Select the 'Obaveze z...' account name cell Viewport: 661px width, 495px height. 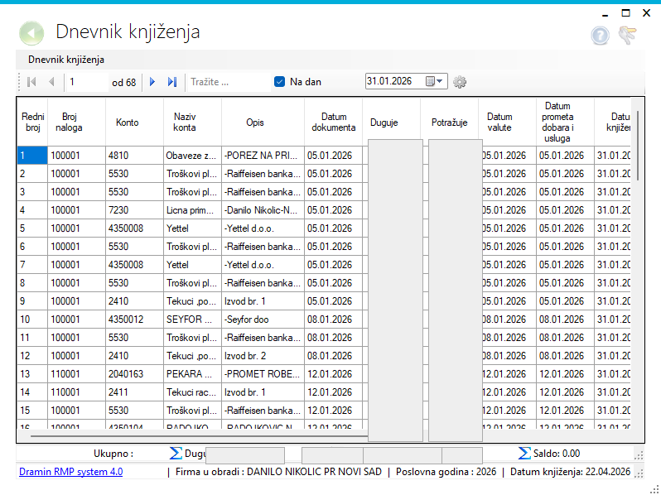(192, 156)
